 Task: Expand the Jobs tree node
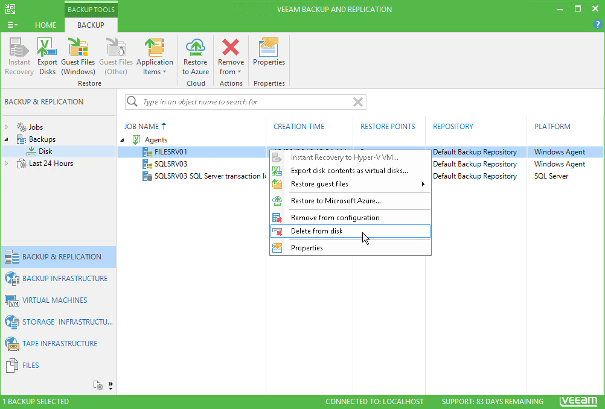(7, 127)
